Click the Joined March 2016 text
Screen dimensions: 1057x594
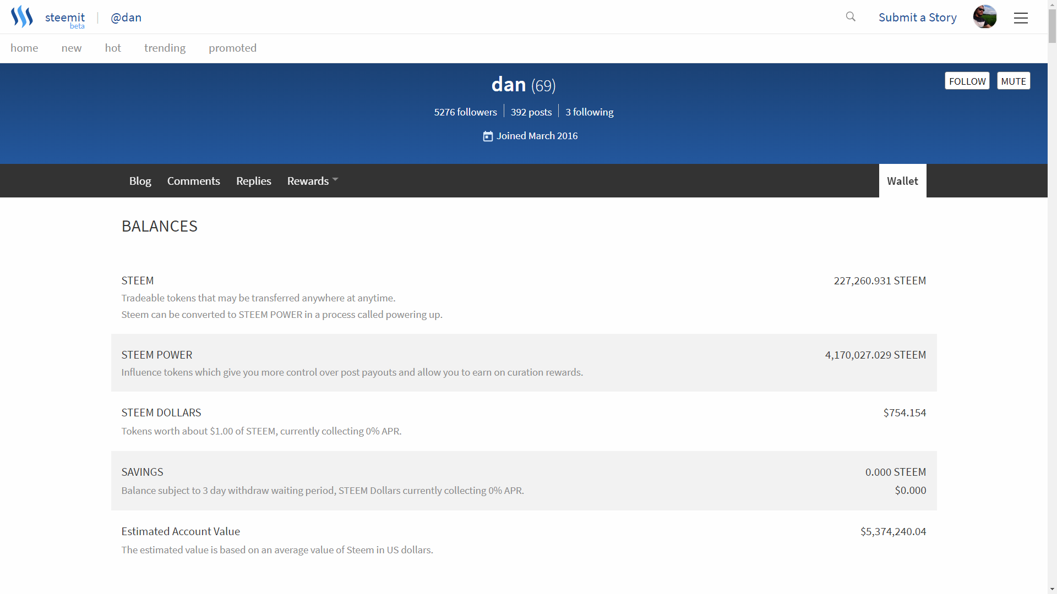click(x=537, y=136)
